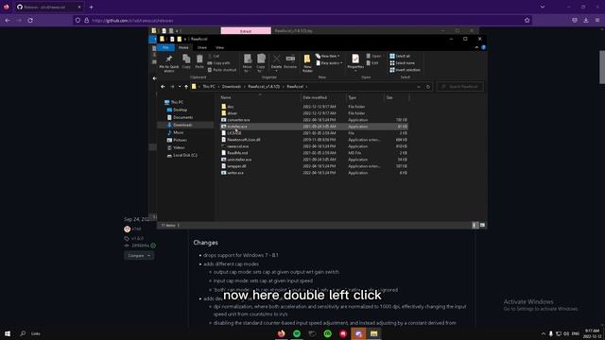
Task: Click the Up one level arrow
Action: (186, 87)
